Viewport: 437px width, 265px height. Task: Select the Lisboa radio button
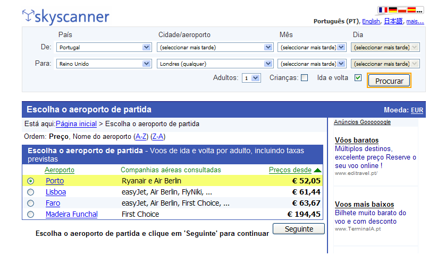31,192
